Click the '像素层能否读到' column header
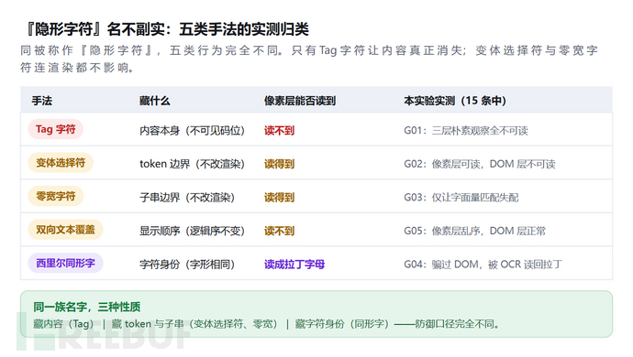633x357 pixels. 300,101
